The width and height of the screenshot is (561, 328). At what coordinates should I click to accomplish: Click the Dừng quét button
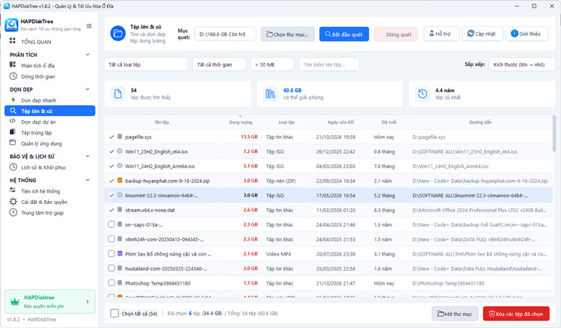[396, 34]
